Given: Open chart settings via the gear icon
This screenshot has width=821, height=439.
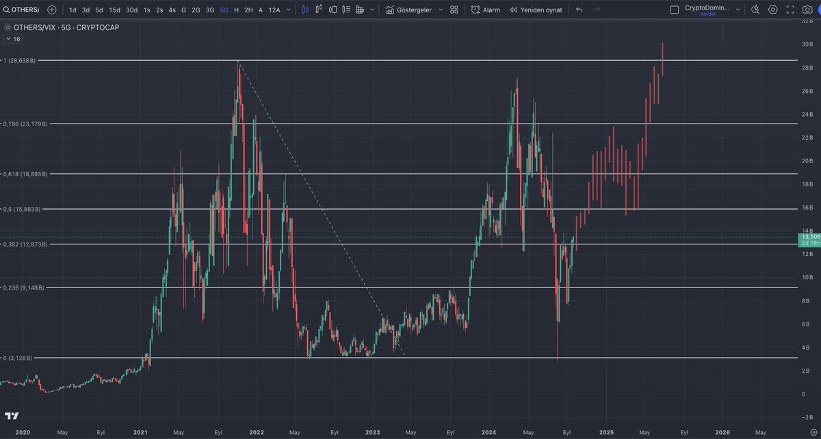Looking at the screenshot, I should (772, 10).
